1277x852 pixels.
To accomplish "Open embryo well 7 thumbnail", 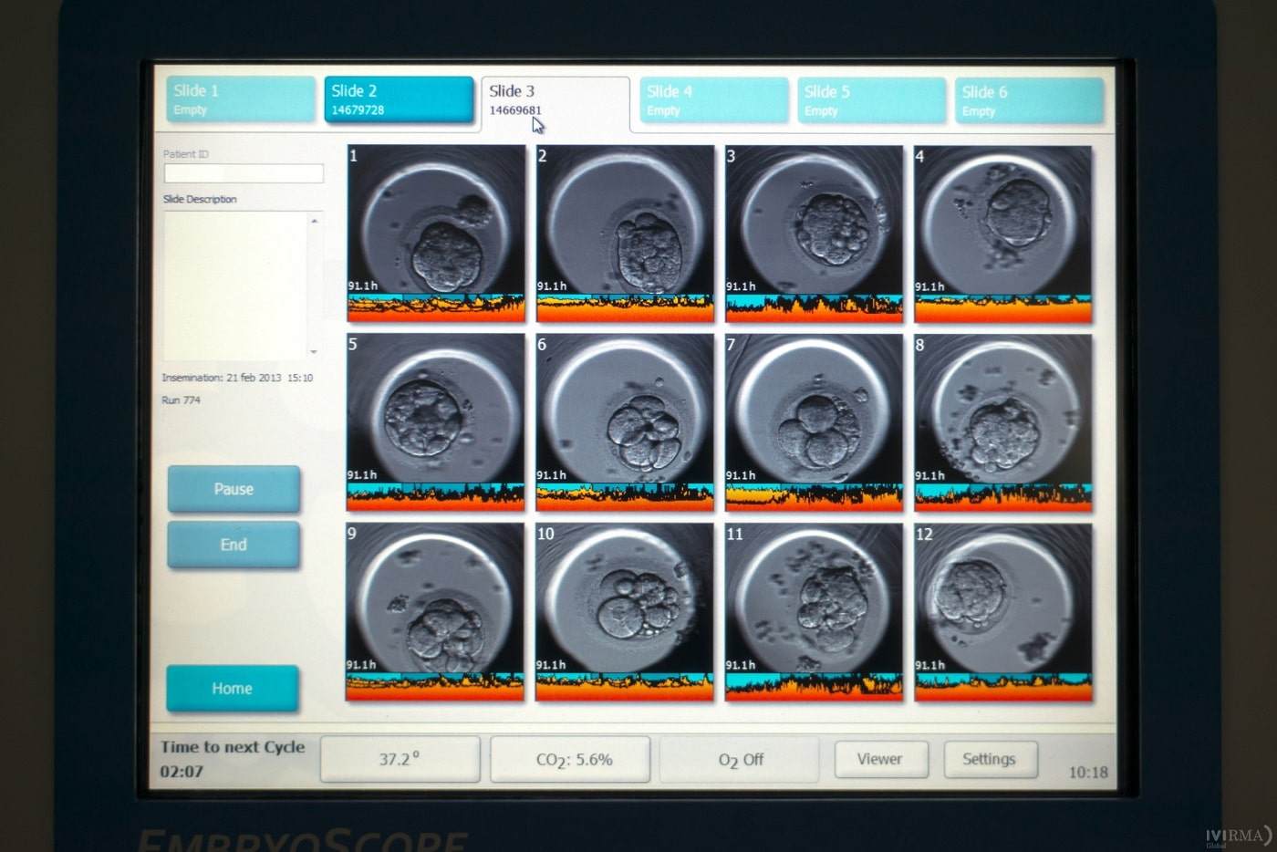I will (x=814, y=410).
